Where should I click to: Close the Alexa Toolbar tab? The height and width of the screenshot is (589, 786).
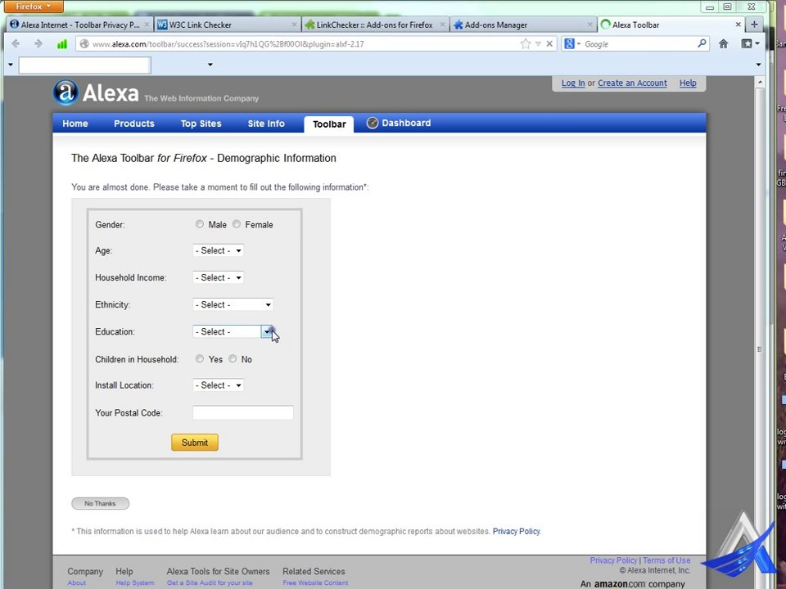point(738,24)
